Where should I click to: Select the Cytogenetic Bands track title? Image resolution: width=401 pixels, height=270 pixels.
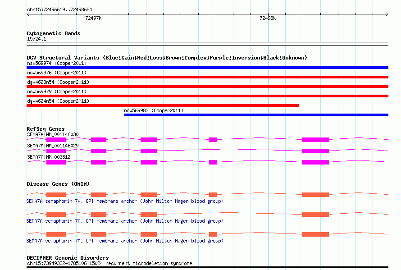click(x=54, y=33)
